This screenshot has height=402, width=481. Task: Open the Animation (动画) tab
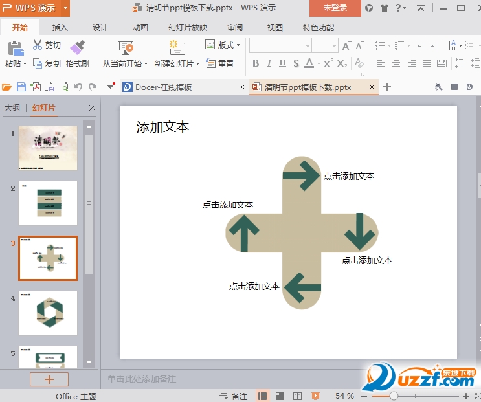[x=140, y=28]
